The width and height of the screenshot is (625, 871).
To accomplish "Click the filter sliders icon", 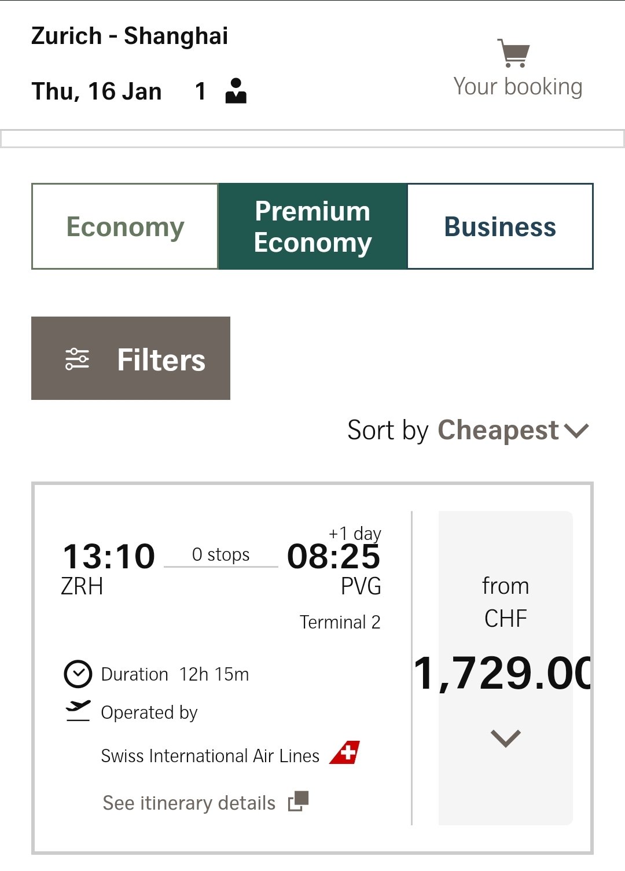I will pyautogui.click(x=77, y=359).
